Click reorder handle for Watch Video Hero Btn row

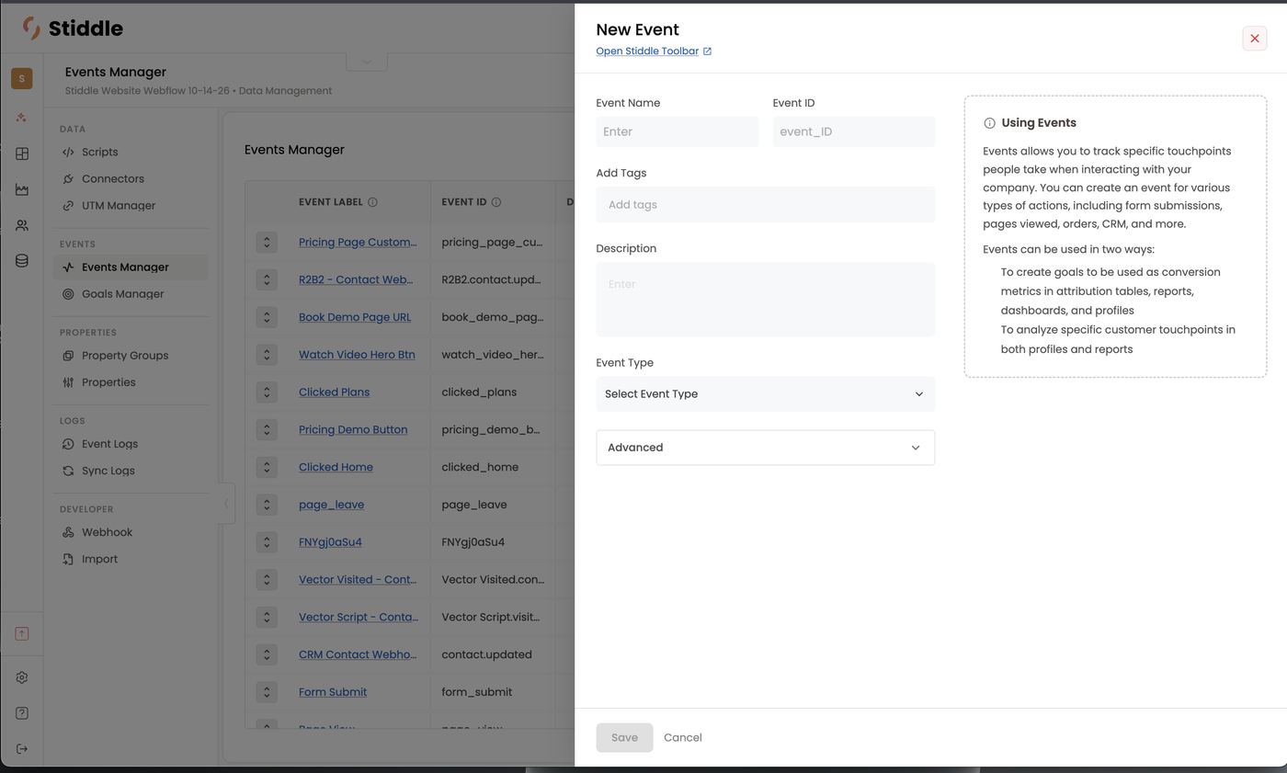click(x=267, y=355)
